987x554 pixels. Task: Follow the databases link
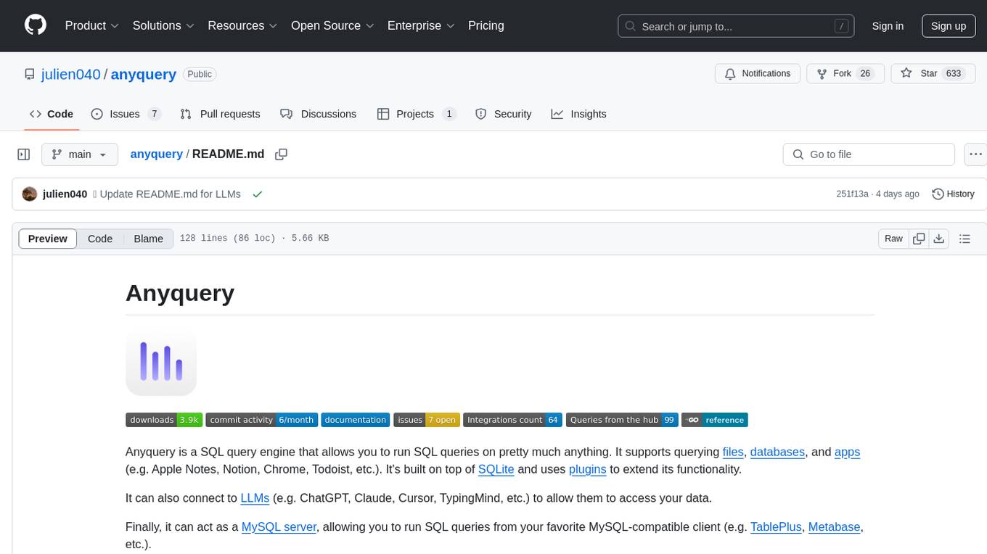[777, 452]
